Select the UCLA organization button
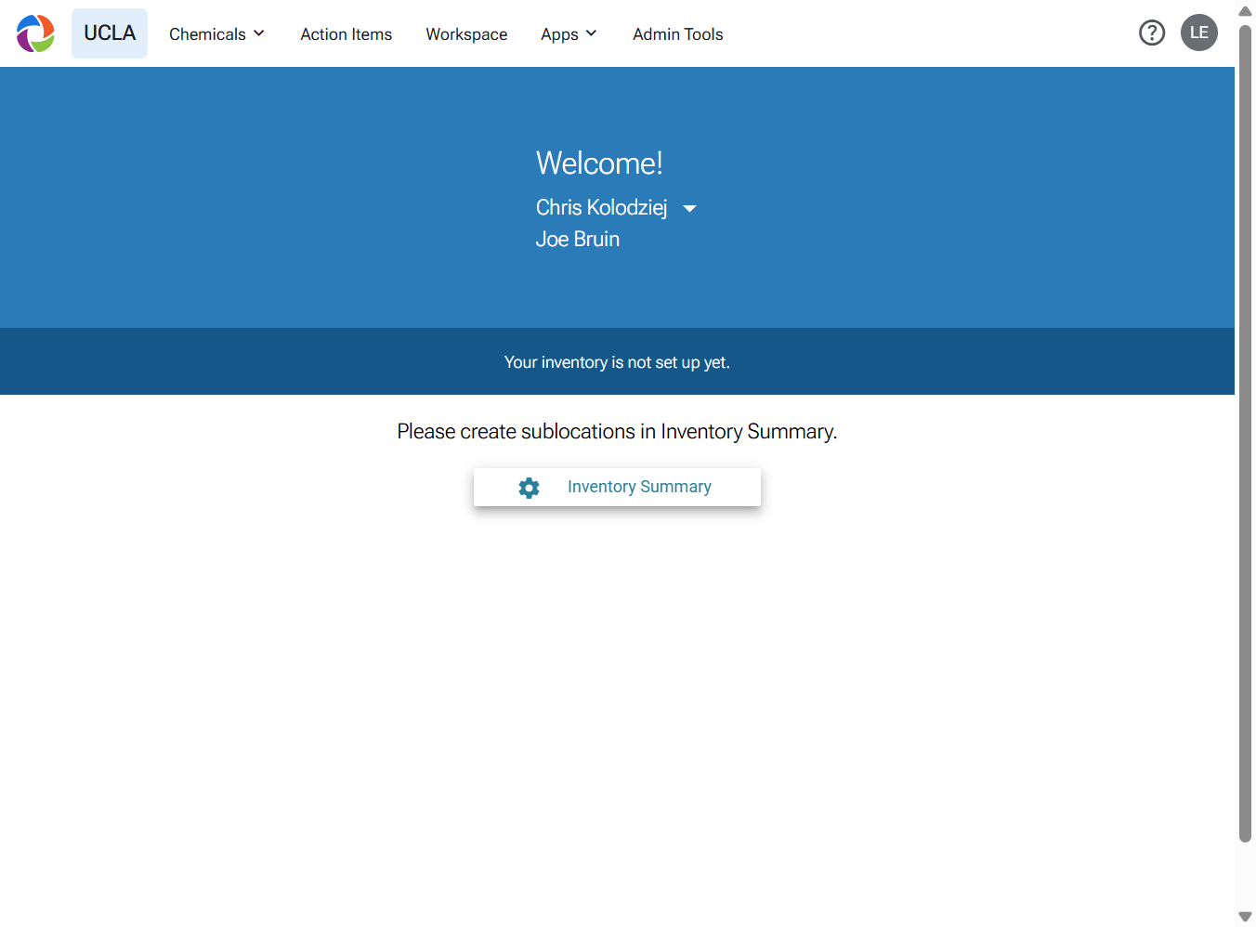This screenshot has height=927, width=1256. coord(110,33)
